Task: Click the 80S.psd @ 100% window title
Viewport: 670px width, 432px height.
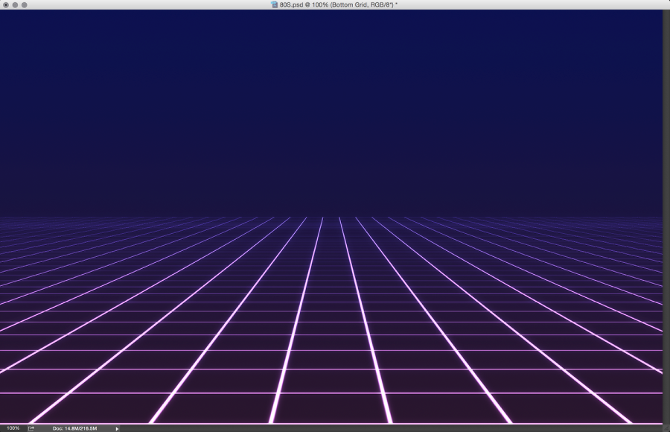Action: point(339,4)
